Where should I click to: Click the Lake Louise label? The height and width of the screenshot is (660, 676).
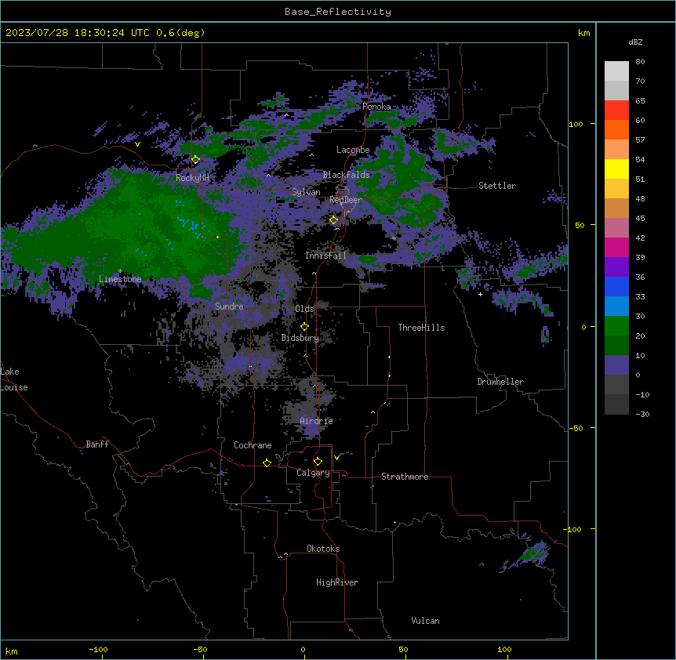13,379
